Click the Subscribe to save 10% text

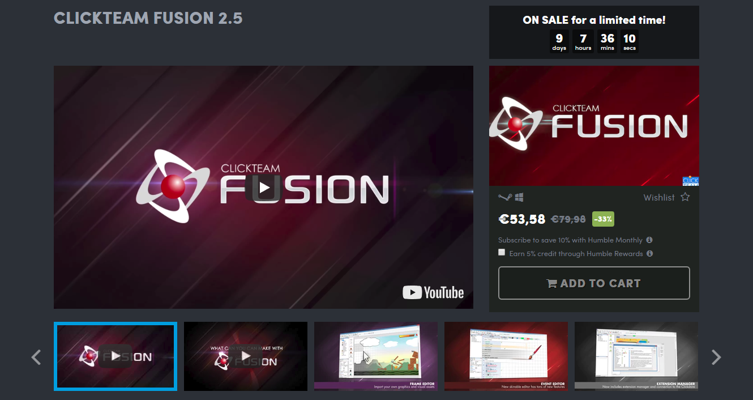[x=570, y=240]
